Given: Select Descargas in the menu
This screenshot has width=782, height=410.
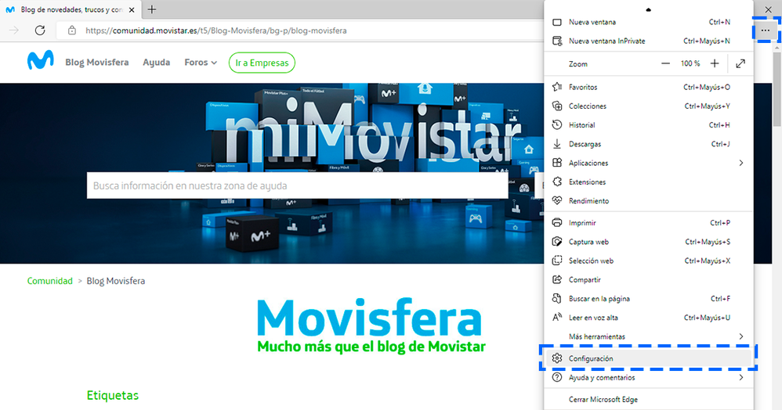Looking at the screenshot, I should (585, 144).
